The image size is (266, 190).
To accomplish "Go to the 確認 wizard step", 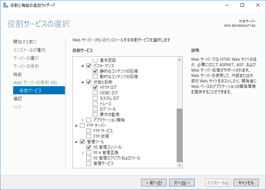I will (x=17, y=99).
